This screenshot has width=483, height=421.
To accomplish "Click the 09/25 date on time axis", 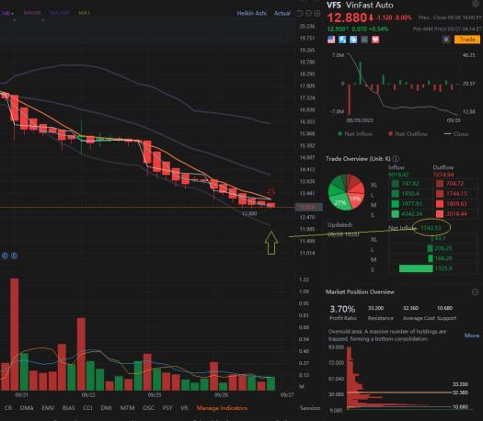I will (155, 395).
